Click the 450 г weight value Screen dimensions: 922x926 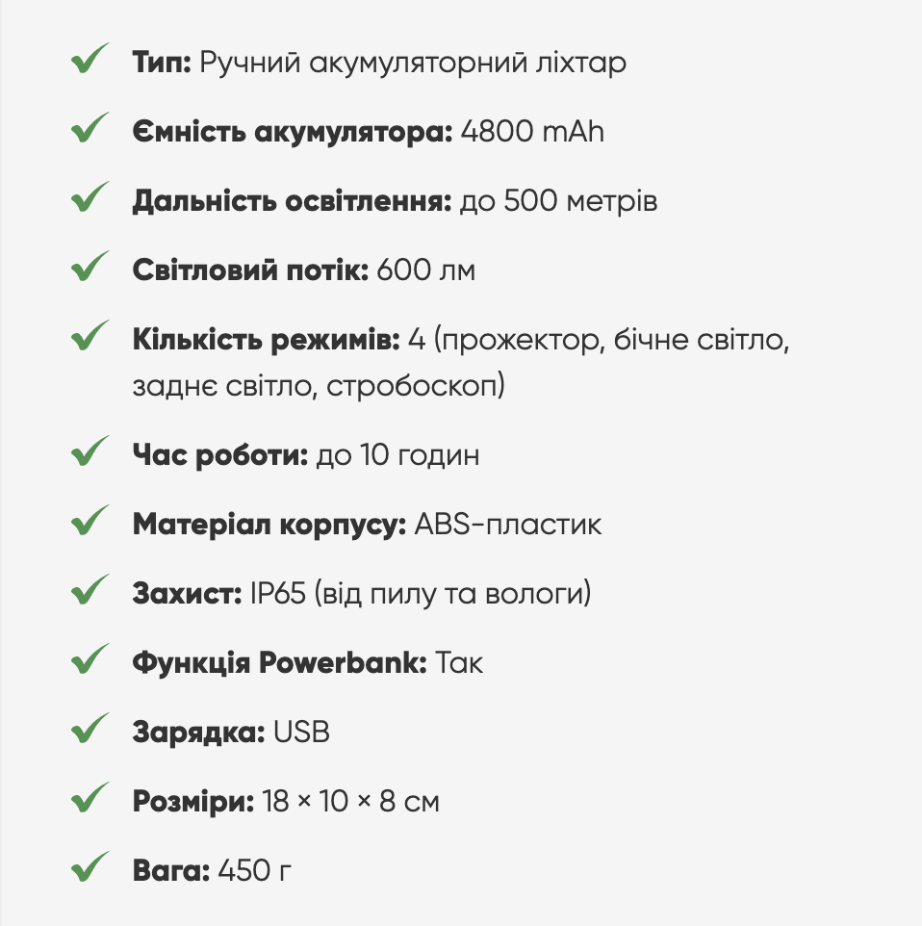coord(254,871)
